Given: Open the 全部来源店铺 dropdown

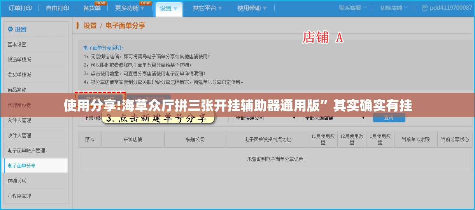Looking at the screenshot, I should coord(335,118).
